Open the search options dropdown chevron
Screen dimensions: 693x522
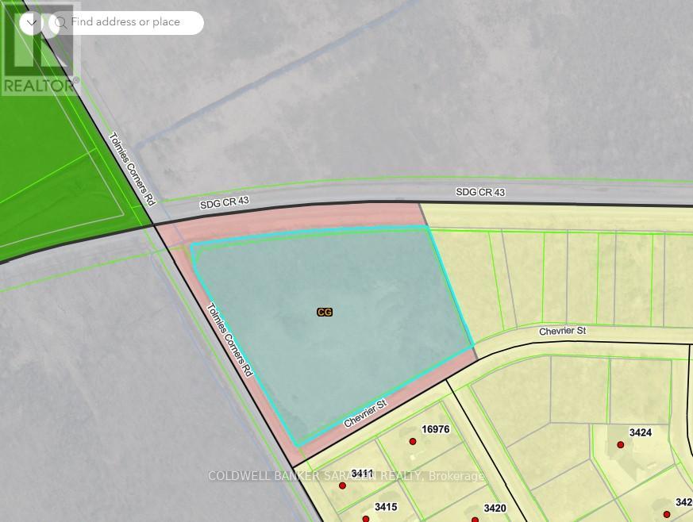pos(31,22)
